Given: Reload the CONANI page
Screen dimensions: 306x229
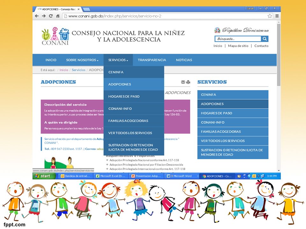Looking at the screenshot, I should [x=51, y=16].
